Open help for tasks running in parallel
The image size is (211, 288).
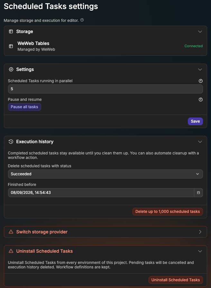tap(201, 81)
